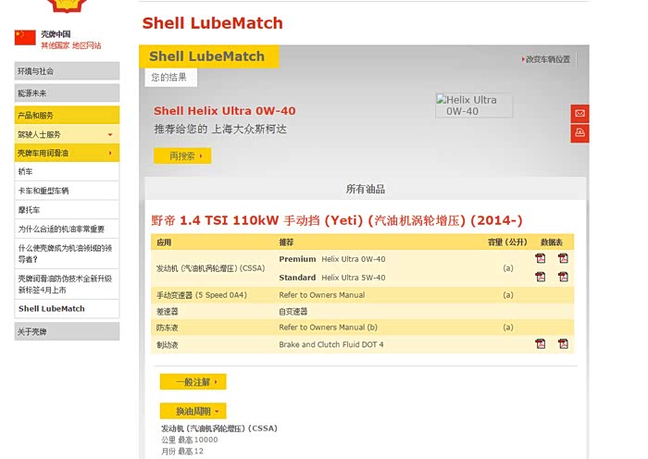Click the Helix Ultra 0W-40 product image

coord(474,105)
